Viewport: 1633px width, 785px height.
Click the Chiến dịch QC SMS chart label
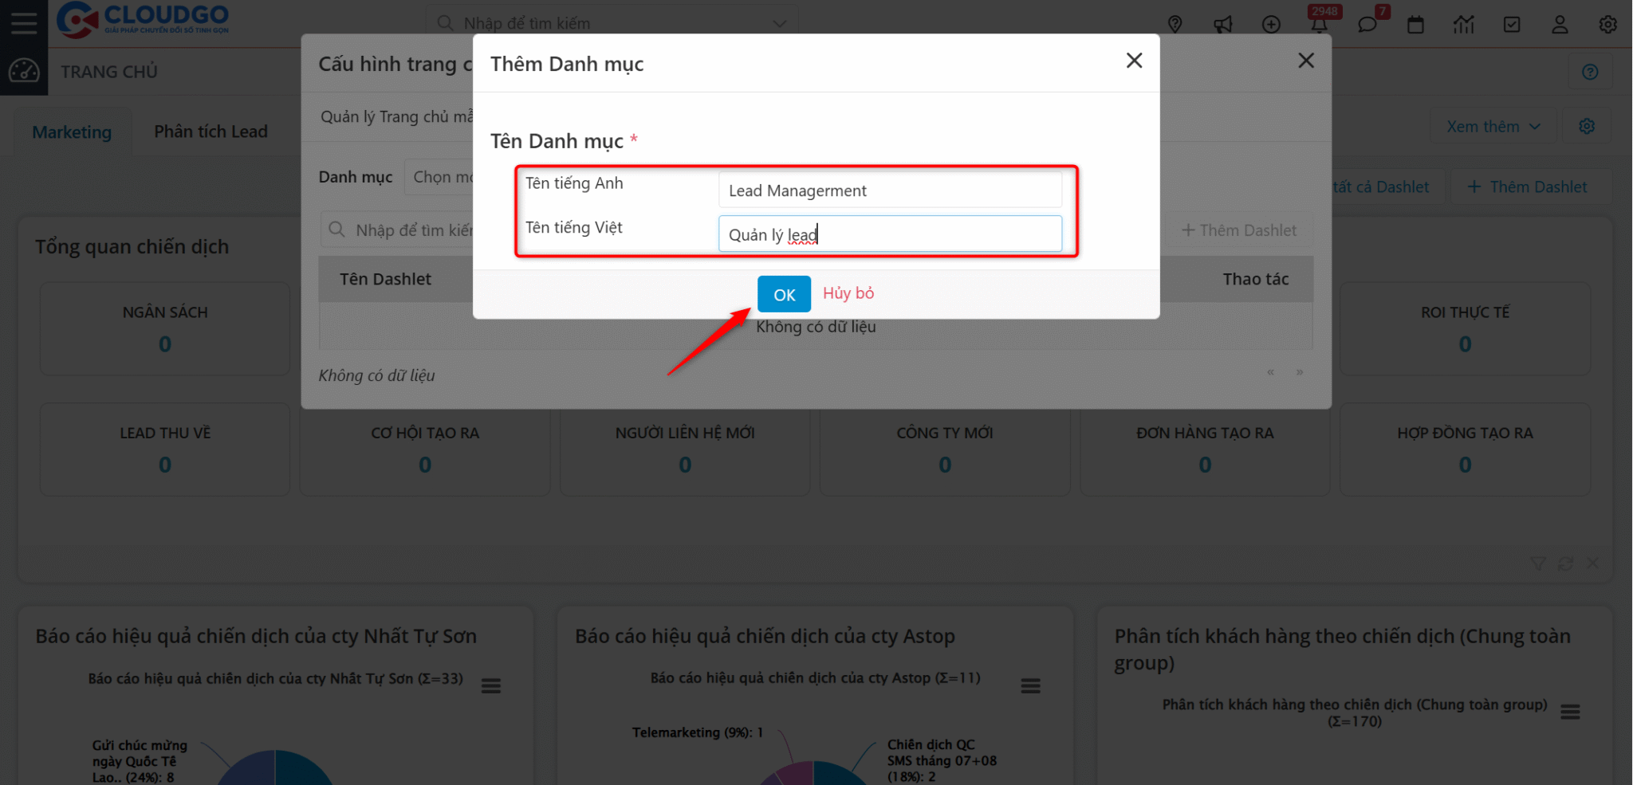(x=942, y=760)
